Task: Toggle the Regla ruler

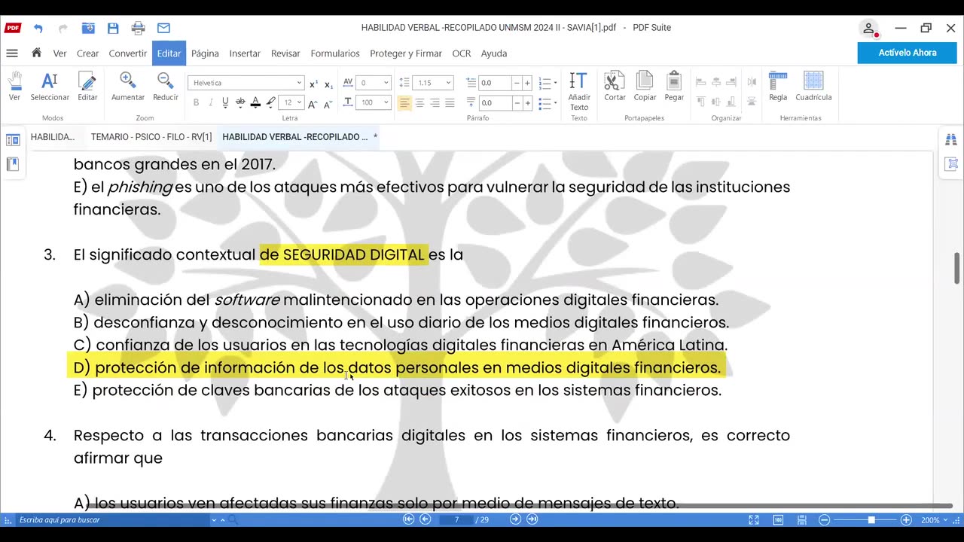Action: pos(778,87)
